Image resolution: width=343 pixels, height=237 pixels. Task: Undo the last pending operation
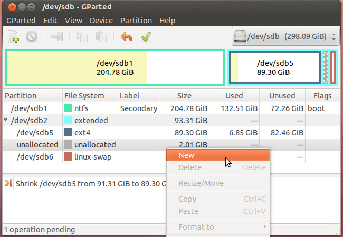pyautogui.click(x=127, y=37)
